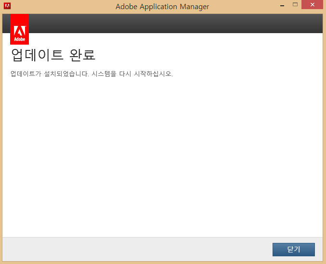Click the Adobe logo in the header
The image size is (326, 264).
tap(20, 29)
